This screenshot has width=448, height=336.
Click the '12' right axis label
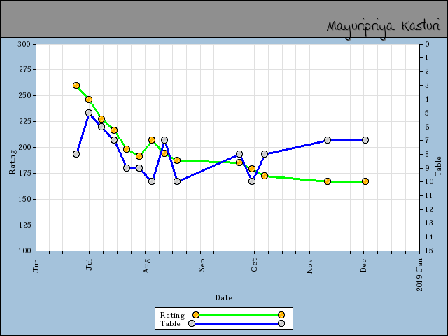(429, 209)
